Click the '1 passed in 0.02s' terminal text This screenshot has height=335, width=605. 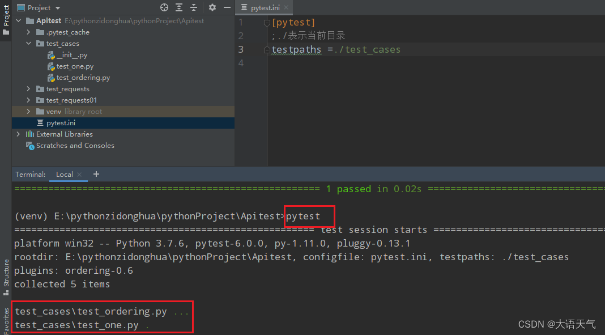point(373,189)
